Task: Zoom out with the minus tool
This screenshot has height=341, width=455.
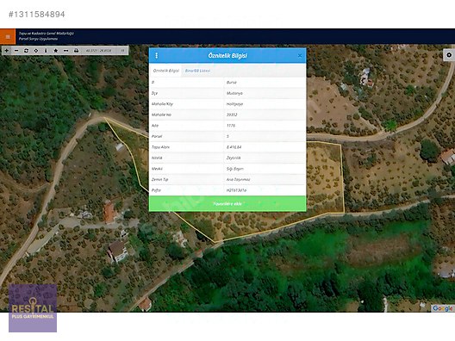Action: coord(16,51)
